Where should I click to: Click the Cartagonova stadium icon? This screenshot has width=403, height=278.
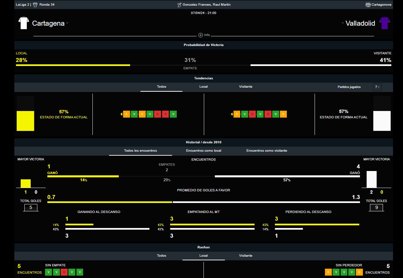click(368, 5)
